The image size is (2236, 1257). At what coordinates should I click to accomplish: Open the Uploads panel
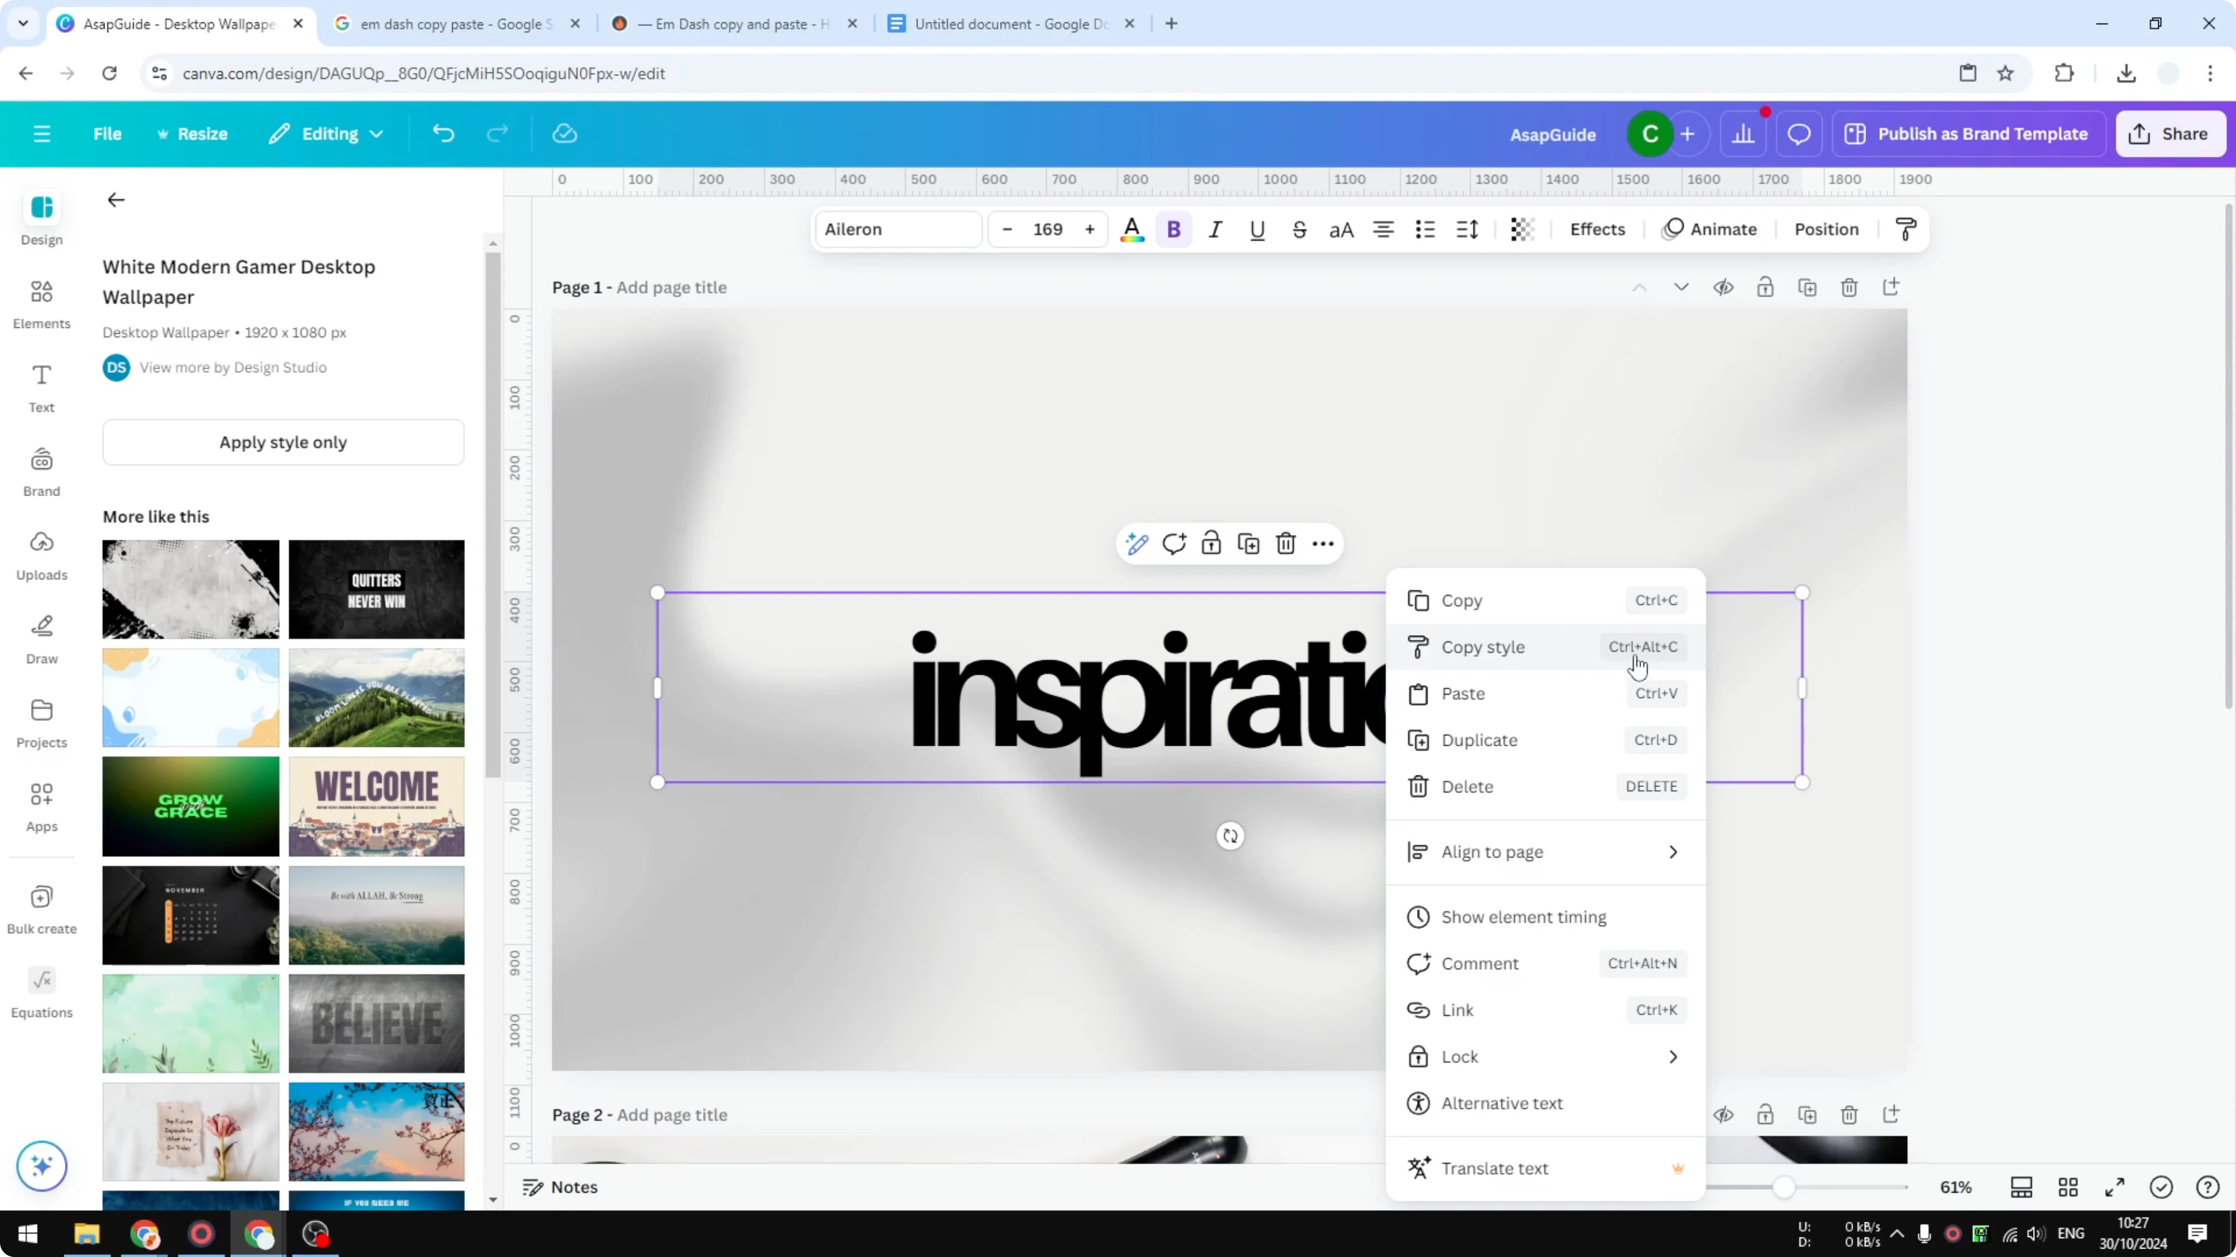41,555
